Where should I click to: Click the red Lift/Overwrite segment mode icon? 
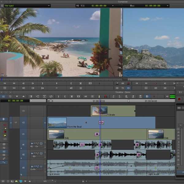coord(5,125)
